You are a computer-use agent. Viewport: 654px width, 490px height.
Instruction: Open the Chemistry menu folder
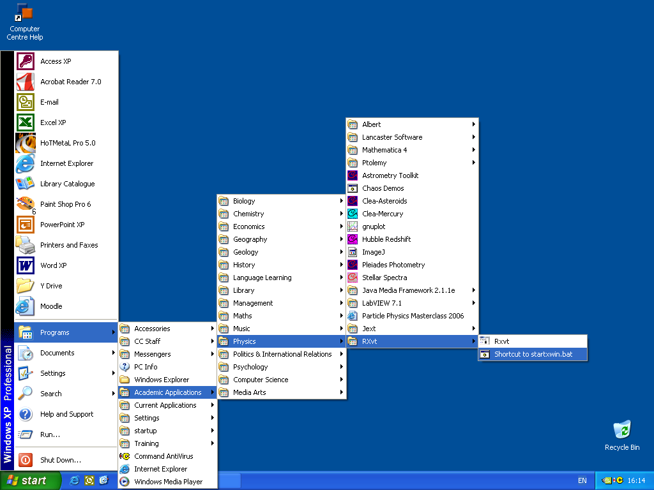click(x=282, y=214)
